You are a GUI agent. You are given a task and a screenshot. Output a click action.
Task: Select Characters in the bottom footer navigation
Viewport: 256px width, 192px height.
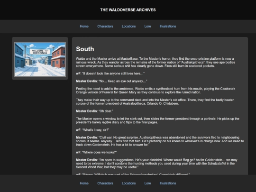[105, 183]
